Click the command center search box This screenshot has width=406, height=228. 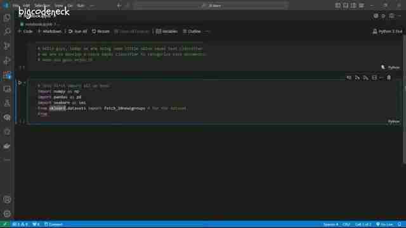pyautogui.click(x=211, y=6)
